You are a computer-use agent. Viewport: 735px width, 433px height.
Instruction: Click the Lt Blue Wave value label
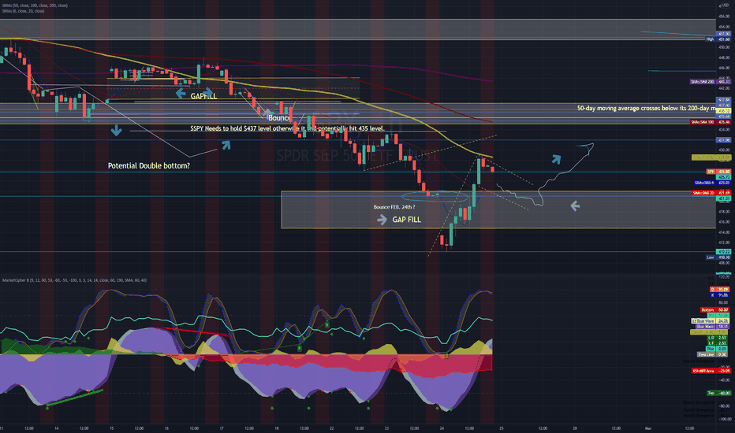[x=711, y=320]
